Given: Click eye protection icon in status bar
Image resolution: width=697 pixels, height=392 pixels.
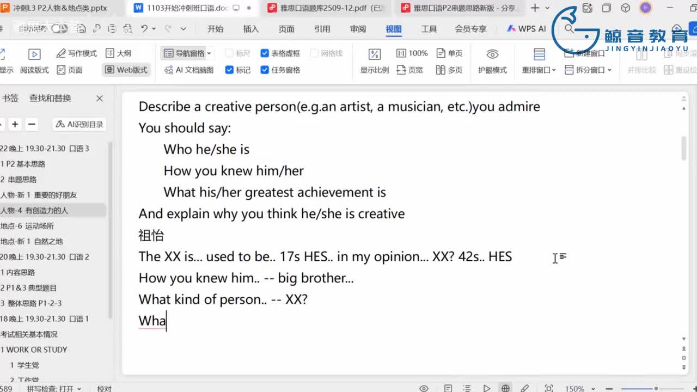Looking at the screenshot, I should point(424,388).
